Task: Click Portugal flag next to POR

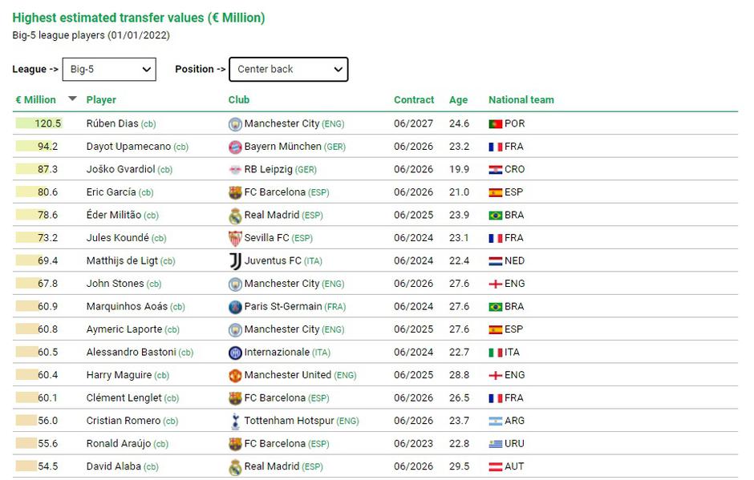Action: pyautogui.click(x=495, y=124)
